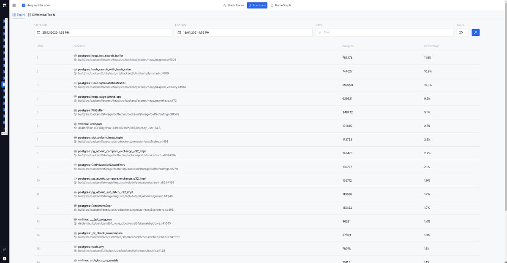
Task: Click package icon beside heapam_visibility.c#962 path
Action: 75,87
